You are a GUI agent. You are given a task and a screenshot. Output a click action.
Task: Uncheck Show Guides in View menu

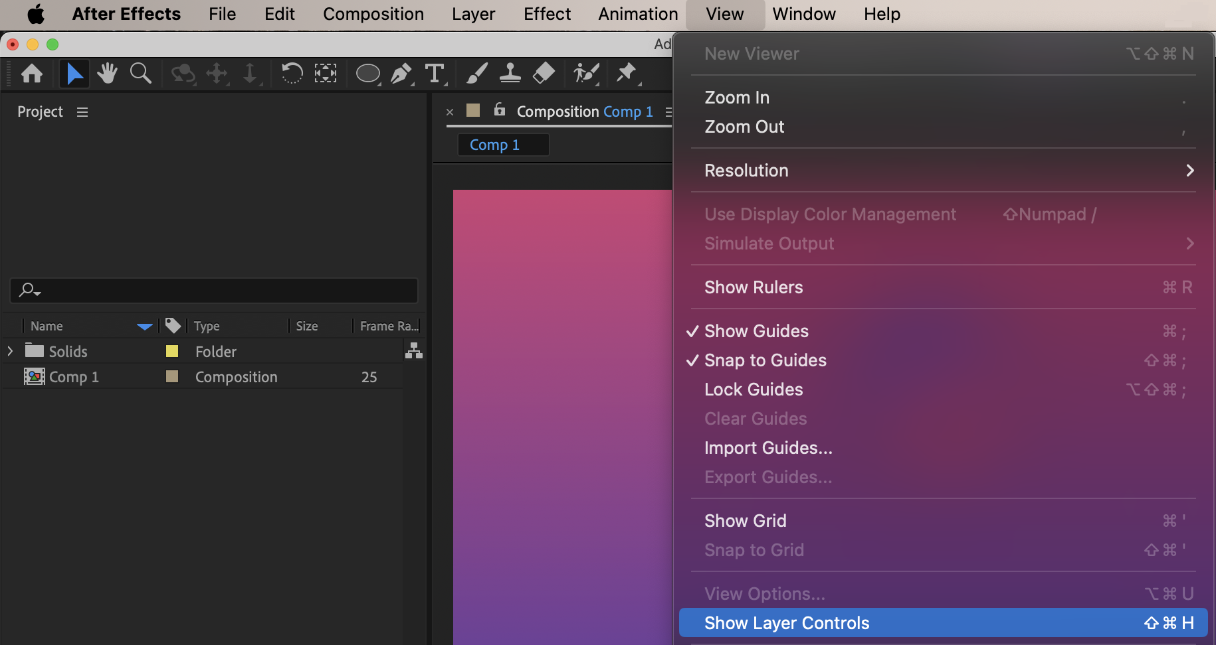click(x=756, y=331)
